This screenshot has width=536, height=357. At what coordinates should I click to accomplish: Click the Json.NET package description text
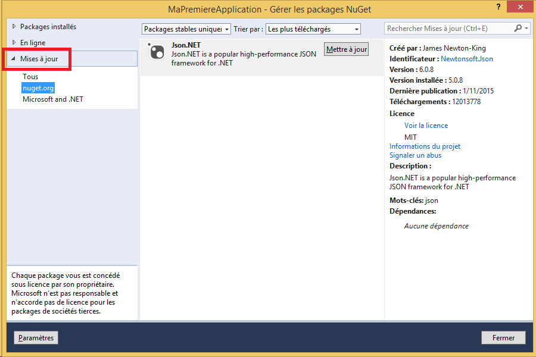pos(244,58)
